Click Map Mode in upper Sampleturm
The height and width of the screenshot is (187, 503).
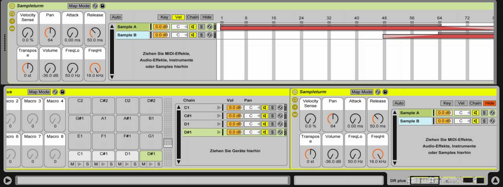(x=79, y=6)
